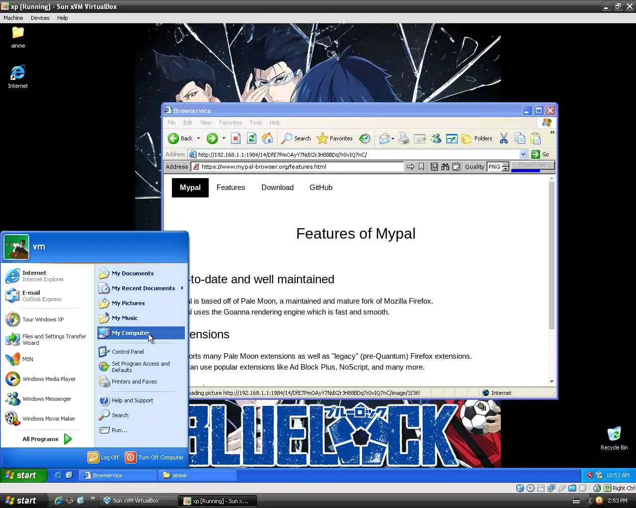636x508 pixels.
Task: Click the Browservice URL input field
Action: 297,167
